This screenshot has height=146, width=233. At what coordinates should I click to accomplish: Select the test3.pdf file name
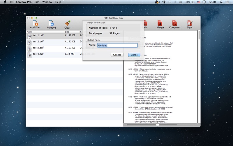coord(38,48)
